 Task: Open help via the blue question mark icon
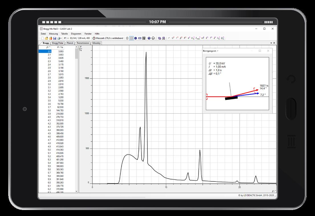pyautogui.click(x=149, y=38)
